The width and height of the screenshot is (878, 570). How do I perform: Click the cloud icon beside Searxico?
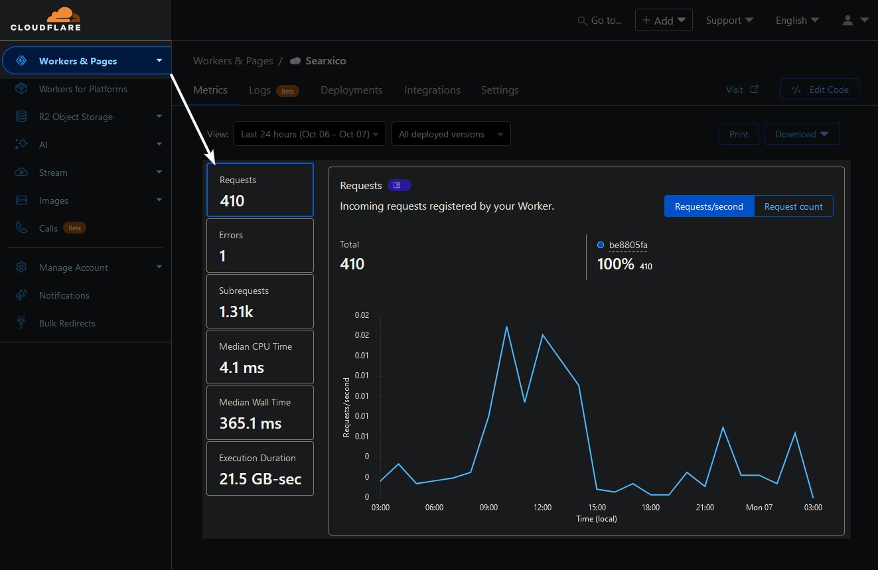(x=295, y=61)
